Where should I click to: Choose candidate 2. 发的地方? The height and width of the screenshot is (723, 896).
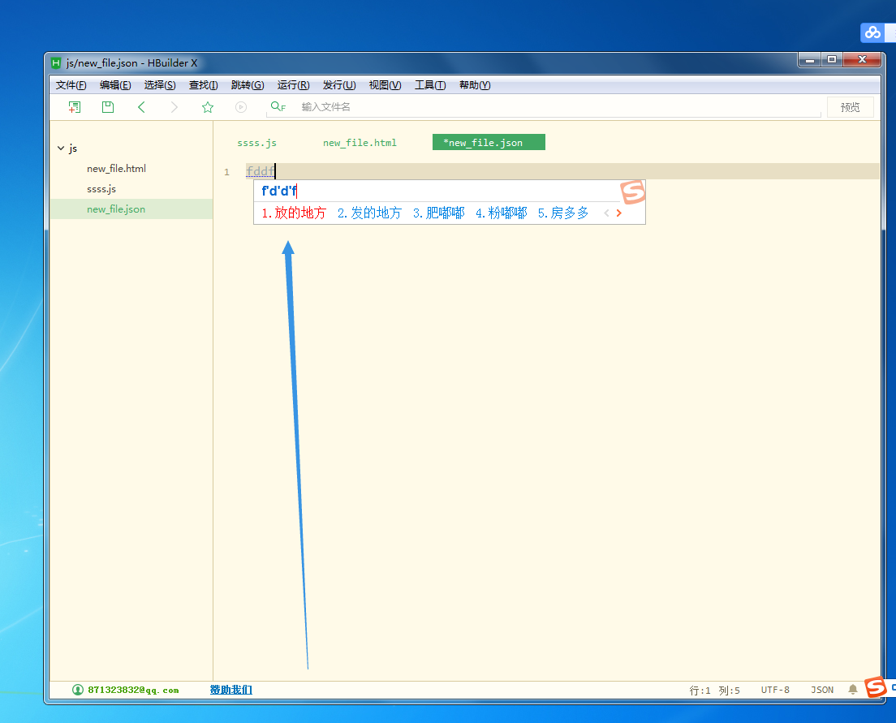point(370,213)
